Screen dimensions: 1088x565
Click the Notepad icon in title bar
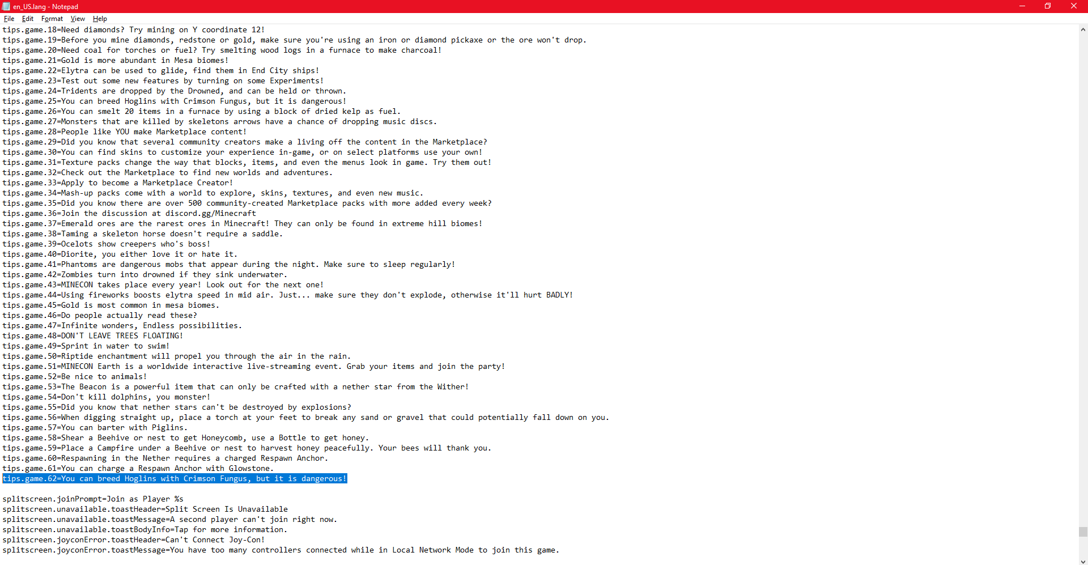point(6,6)
